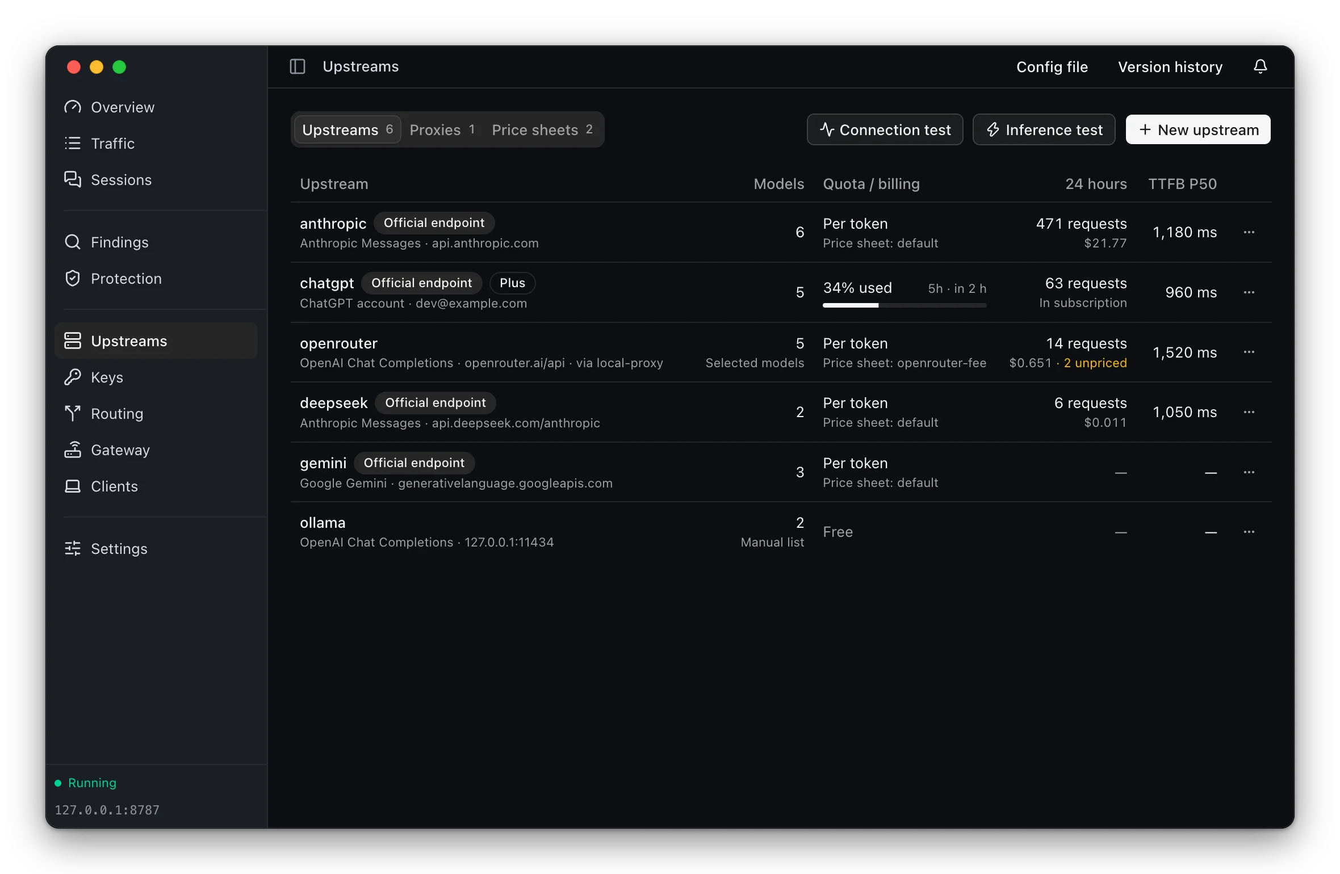
Task: Click the "Models" column header
Action: pos(778,184)
